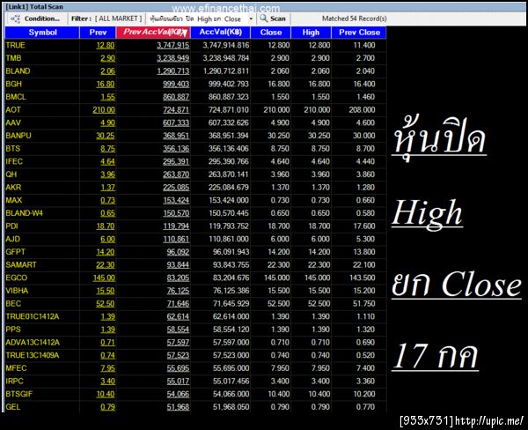Select the MAX symbol
The height and width of the screenshot is (430, 528).
click(x=14, y=200)
